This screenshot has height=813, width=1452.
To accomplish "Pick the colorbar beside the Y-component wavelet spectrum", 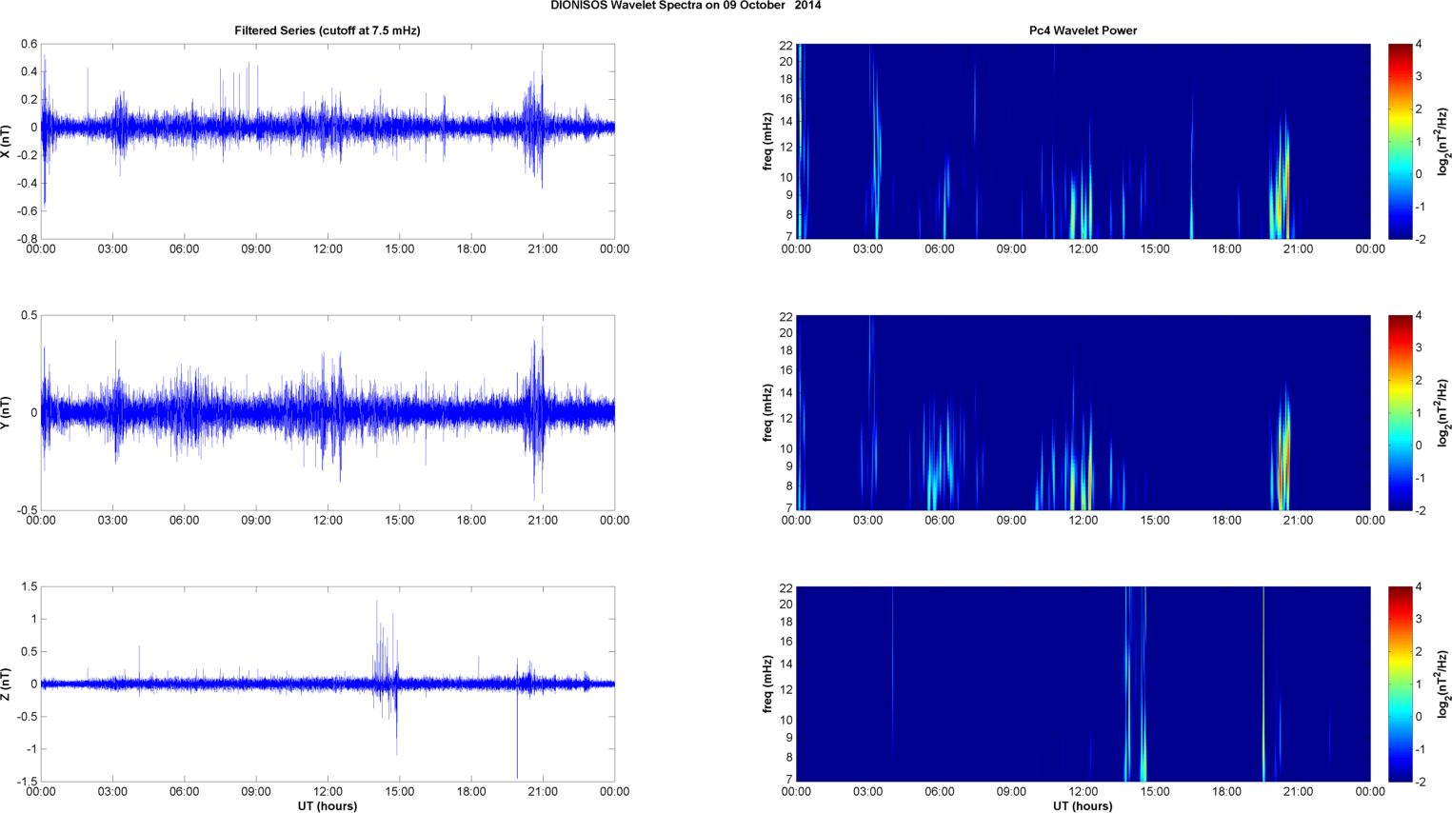I will [x=1400, y=413].
